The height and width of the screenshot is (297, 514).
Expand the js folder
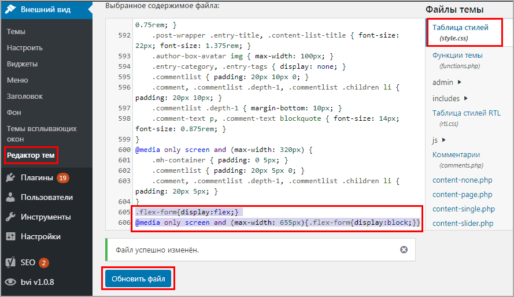click(443, 140)
